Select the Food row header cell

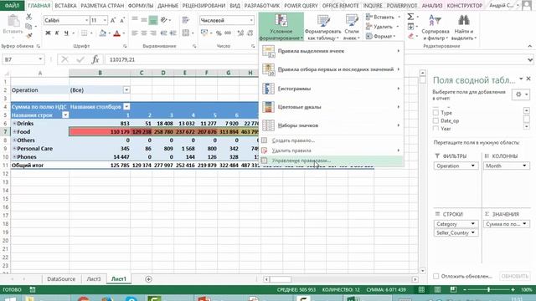(x=40, y=132)
